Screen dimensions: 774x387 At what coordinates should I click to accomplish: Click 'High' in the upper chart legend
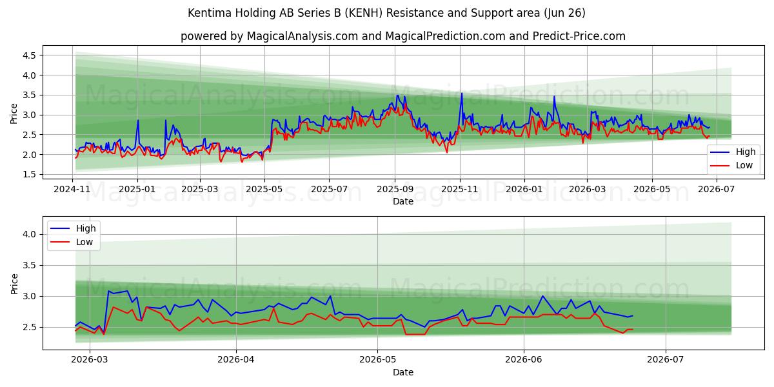tap(746, 152)
